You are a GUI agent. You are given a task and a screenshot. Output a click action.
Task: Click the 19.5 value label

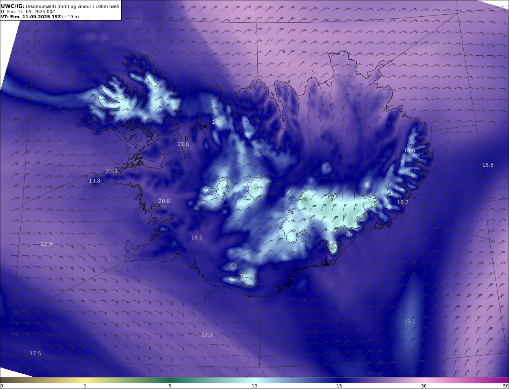[197, 237]
